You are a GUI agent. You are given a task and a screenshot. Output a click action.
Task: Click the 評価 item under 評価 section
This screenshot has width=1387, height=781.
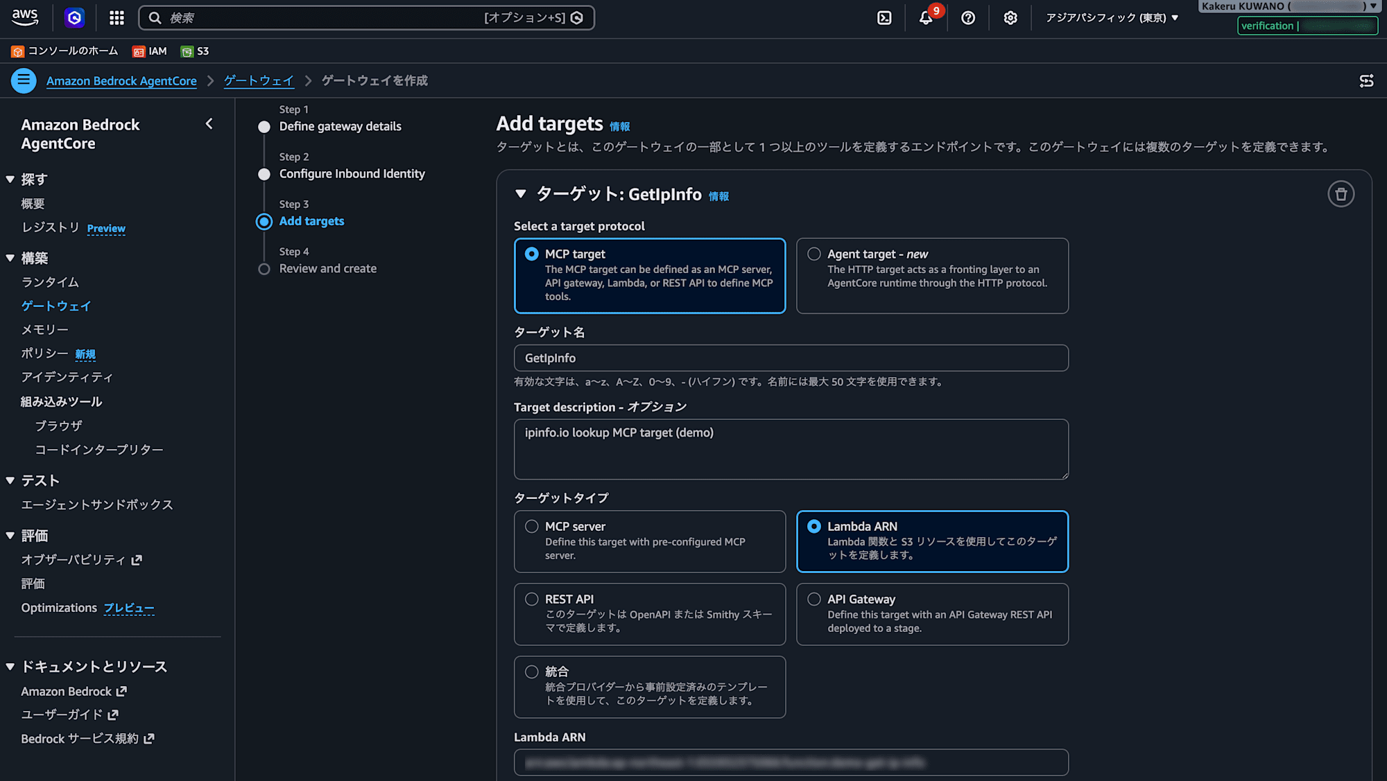click(x=33, y=583)
